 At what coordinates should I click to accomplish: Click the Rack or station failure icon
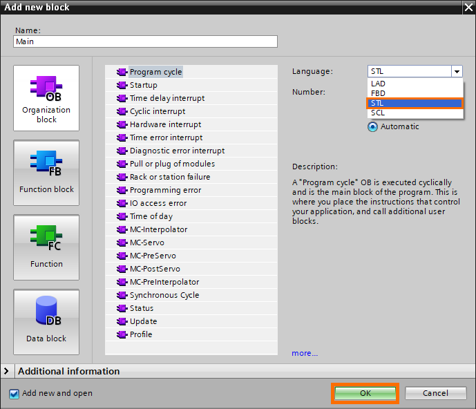(122, 177)
